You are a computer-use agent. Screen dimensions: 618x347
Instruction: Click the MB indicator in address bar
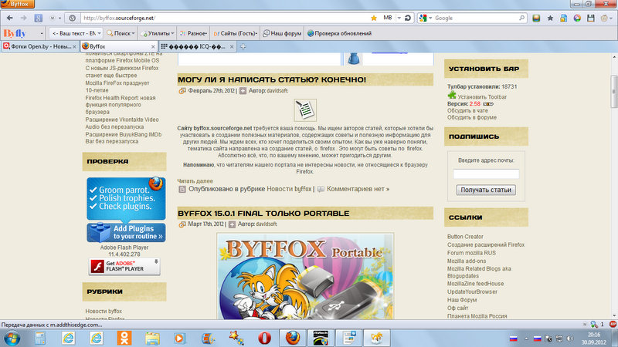(388, 18)
